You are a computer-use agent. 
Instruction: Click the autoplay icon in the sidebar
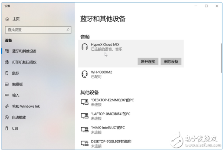coord(7,117)
